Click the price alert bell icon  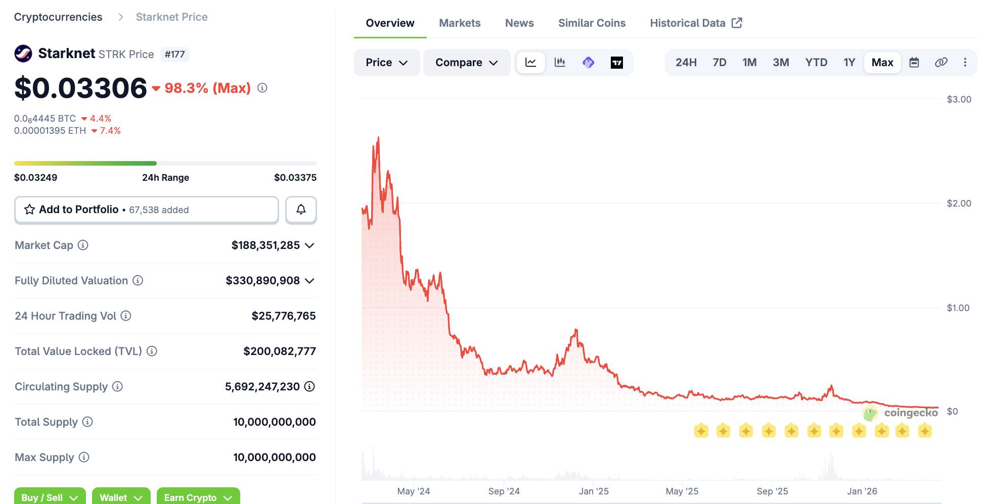point(301,210)
